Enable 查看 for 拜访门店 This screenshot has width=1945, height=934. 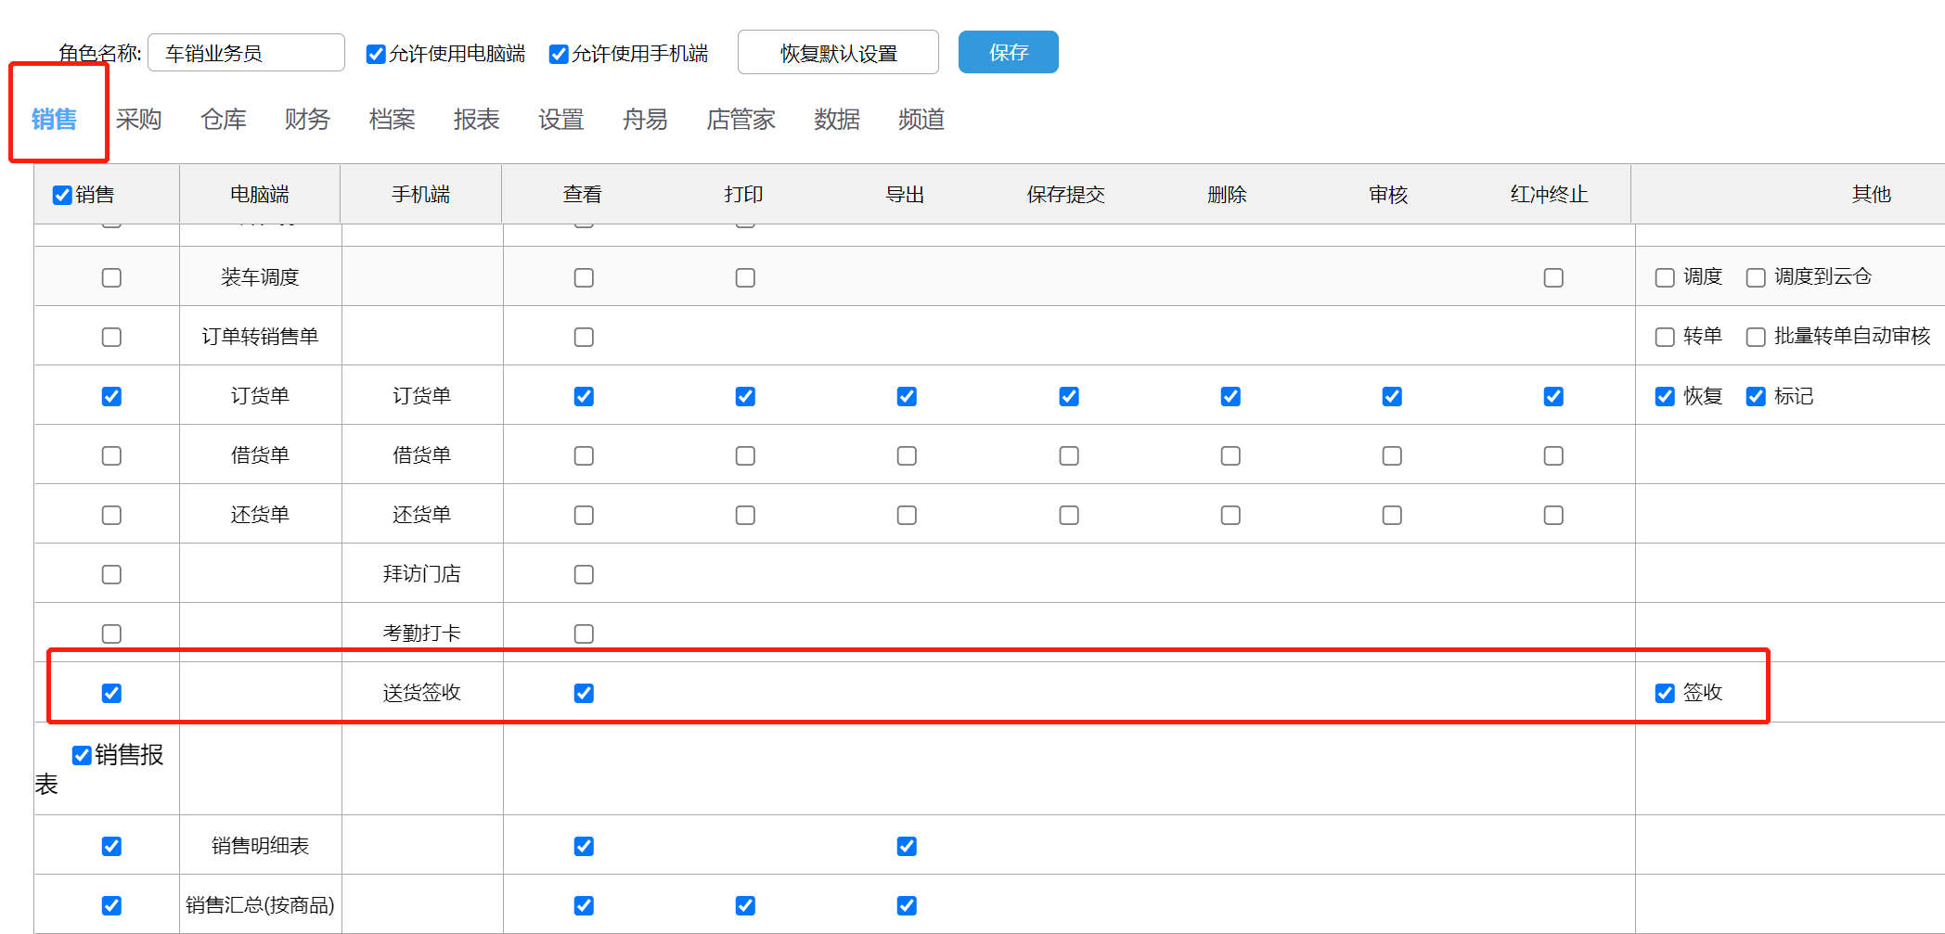coord(584,575)
